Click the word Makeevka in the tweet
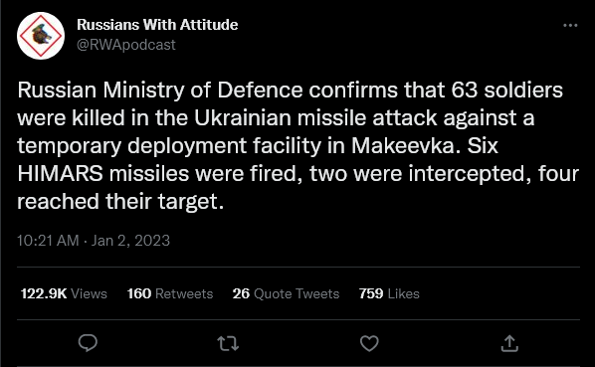Screen dimensions: 595x367 coord(403,146)
